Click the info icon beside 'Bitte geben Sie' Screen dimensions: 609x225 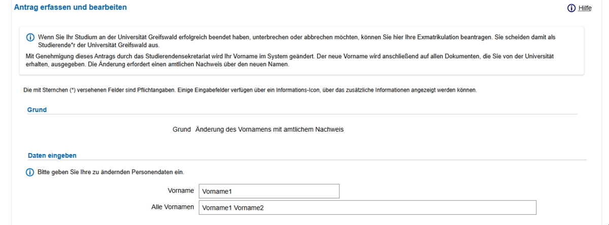29,172
